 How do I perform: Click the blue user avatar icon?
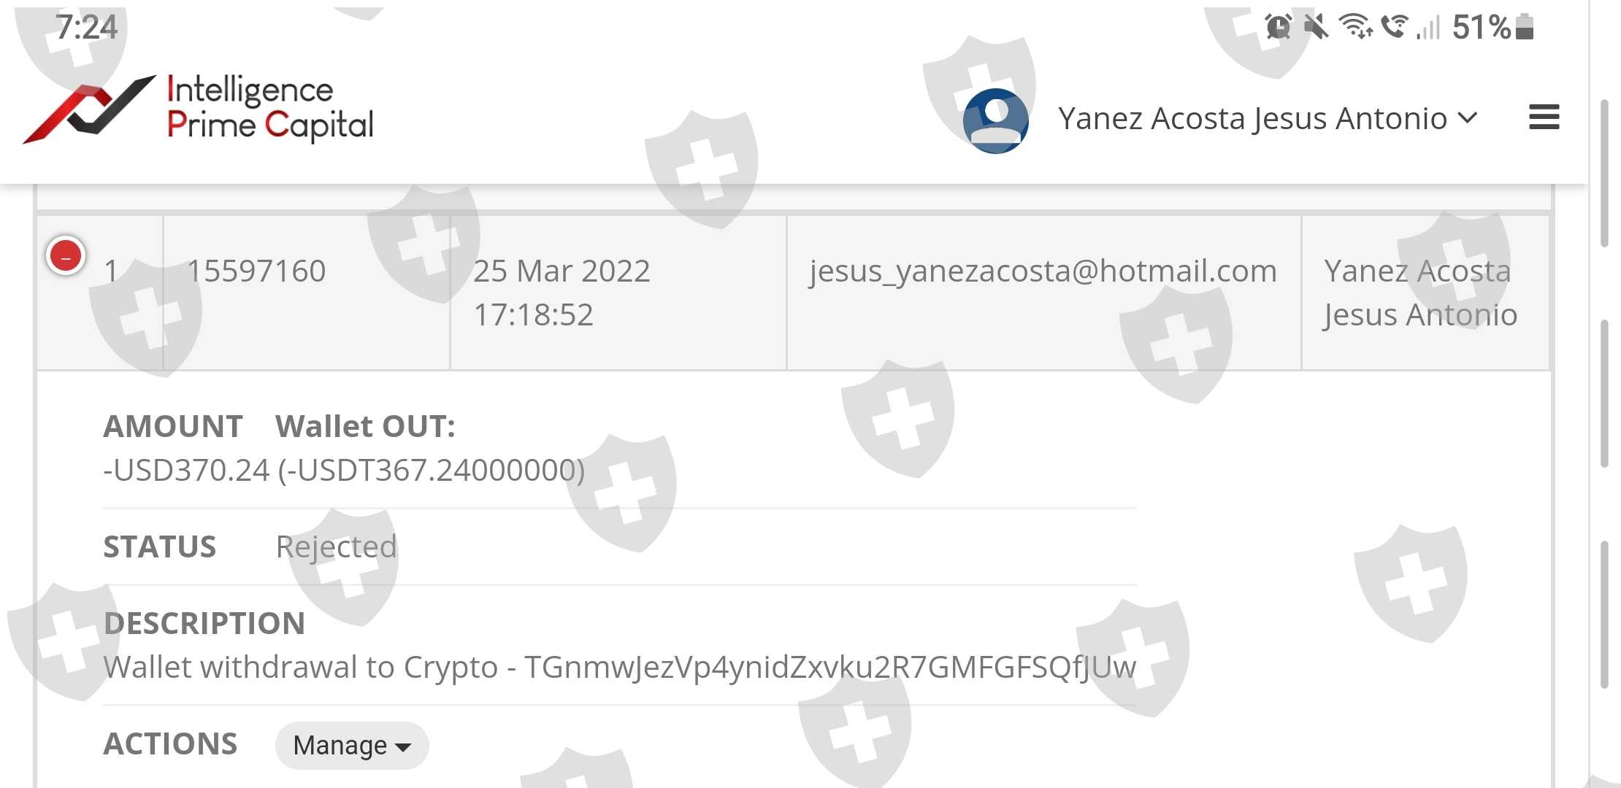995,120
